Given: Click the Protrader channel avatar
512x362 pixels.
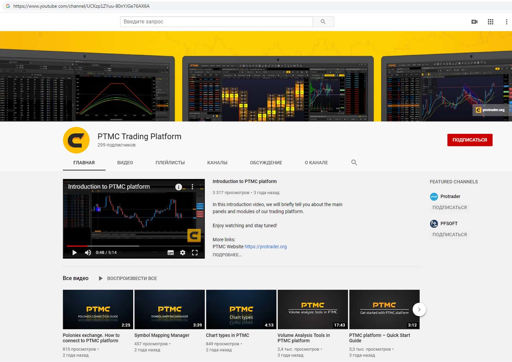Looking at the screenshot, I should tap(434, 197).
